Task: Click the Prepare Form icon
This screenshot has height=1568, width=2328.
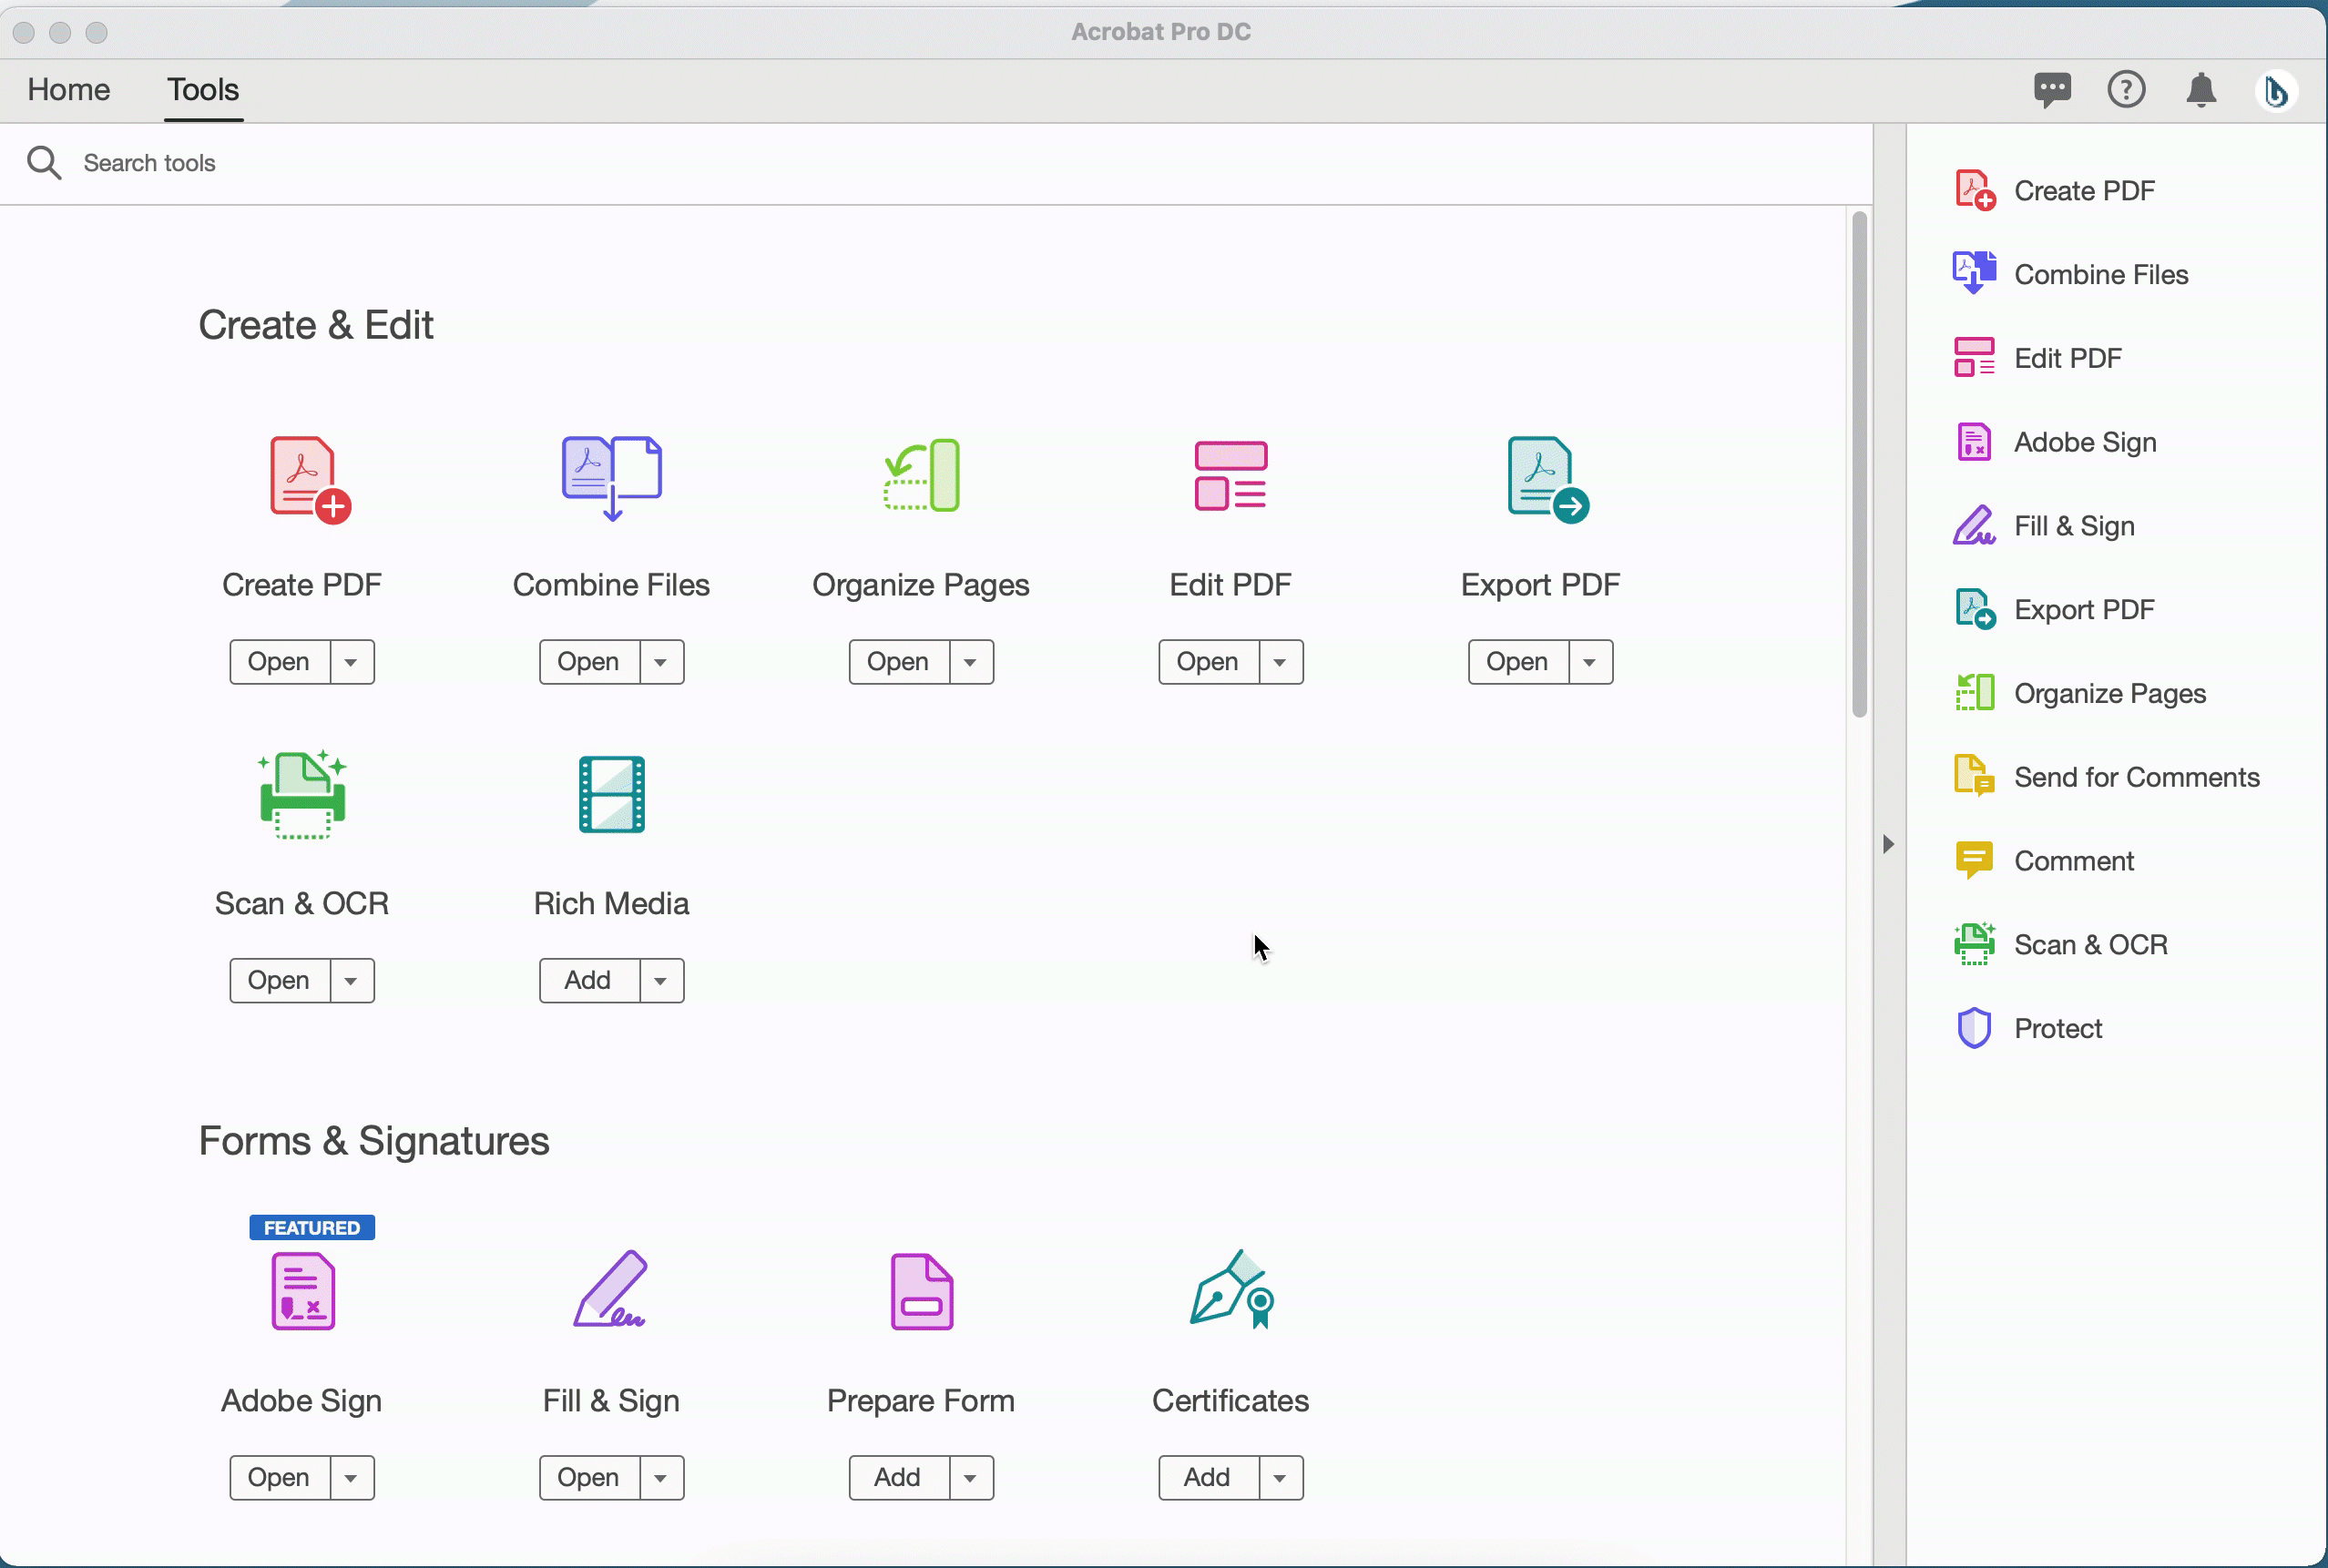Action: tap(921, 1291)
